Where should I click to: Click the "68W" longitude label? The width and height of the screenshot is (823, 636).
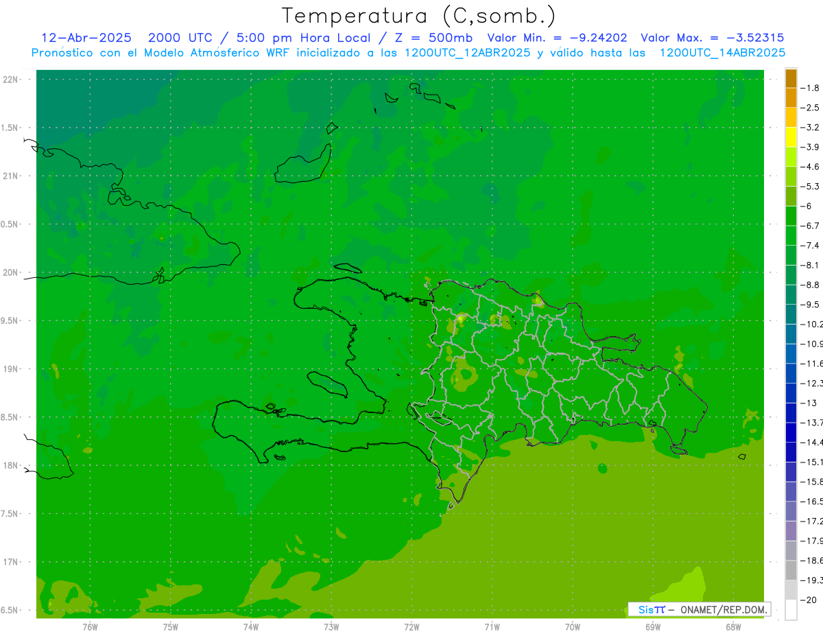(x=732, y=627)
